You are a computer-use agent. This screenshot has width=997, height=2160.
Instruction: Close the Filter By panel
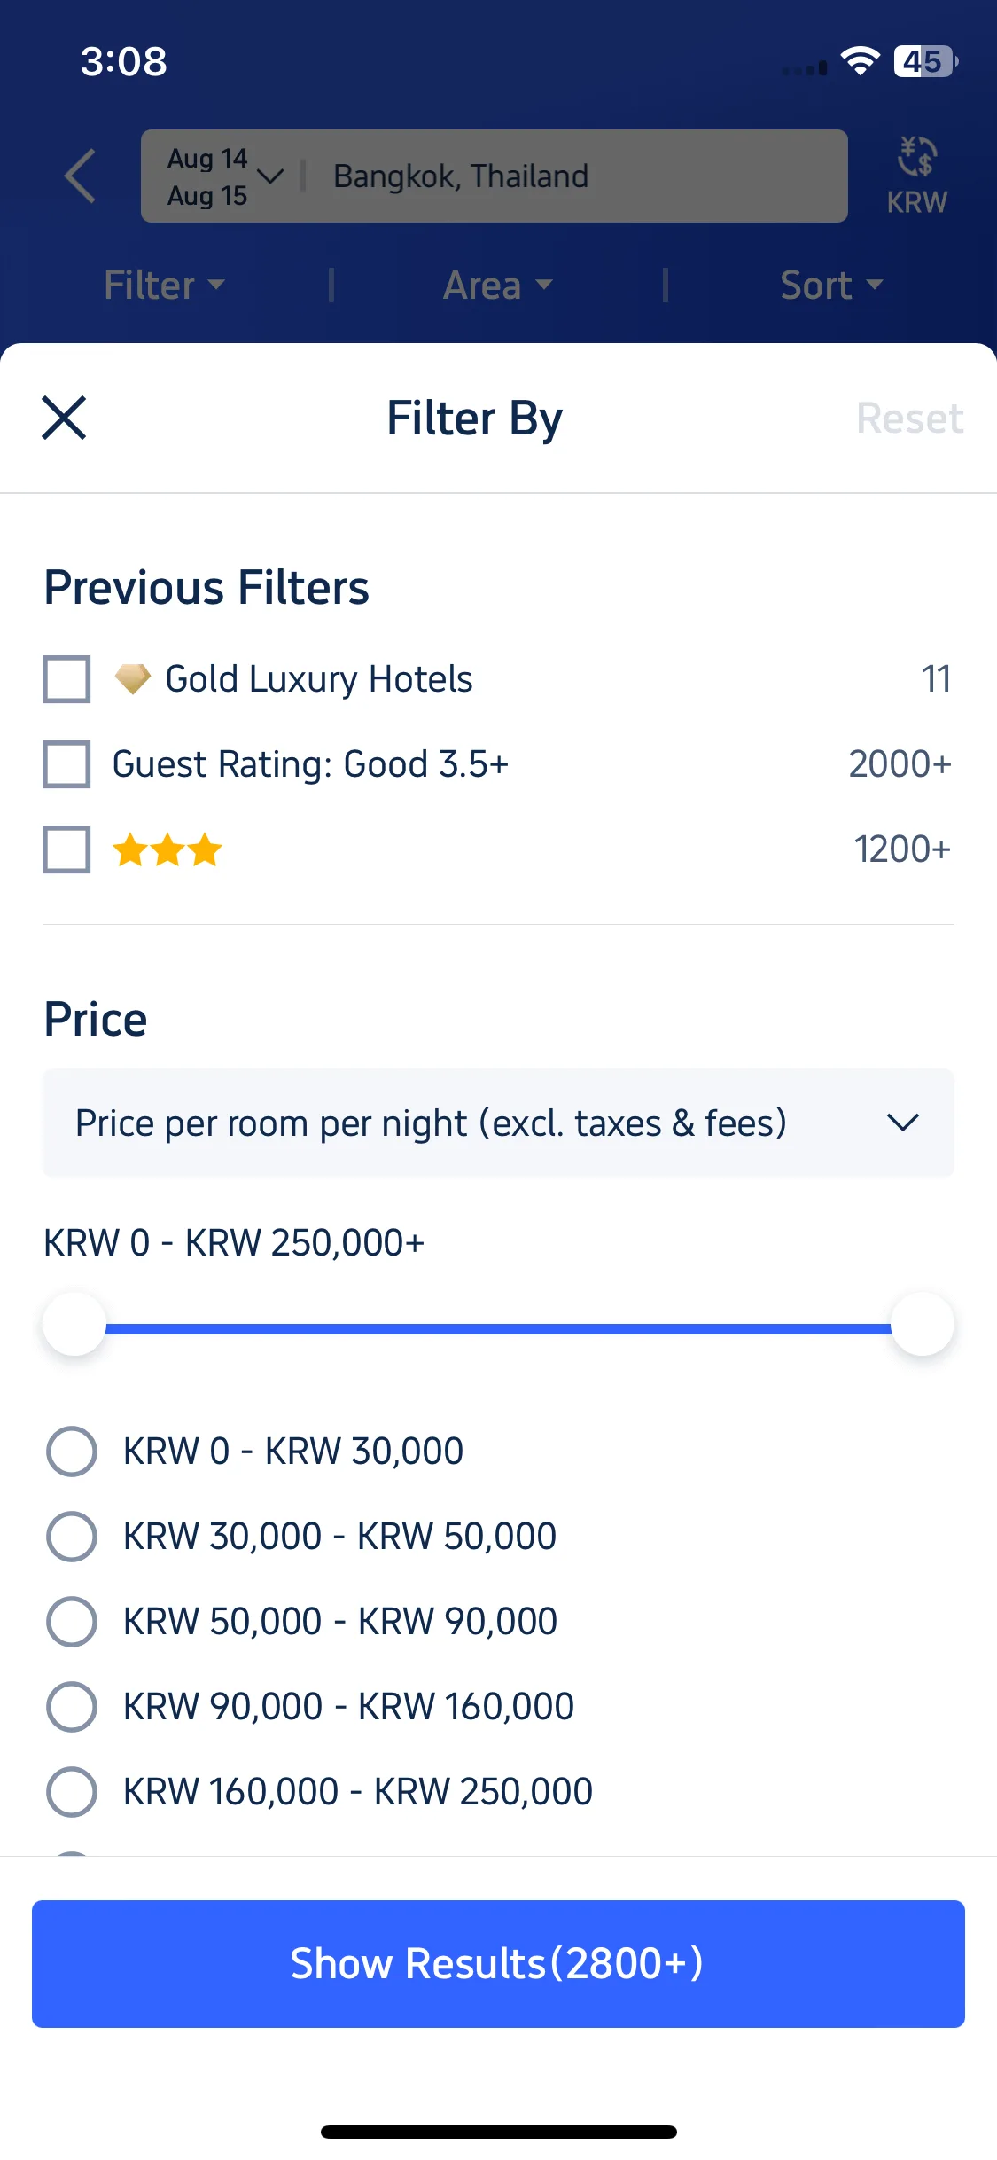64,418
